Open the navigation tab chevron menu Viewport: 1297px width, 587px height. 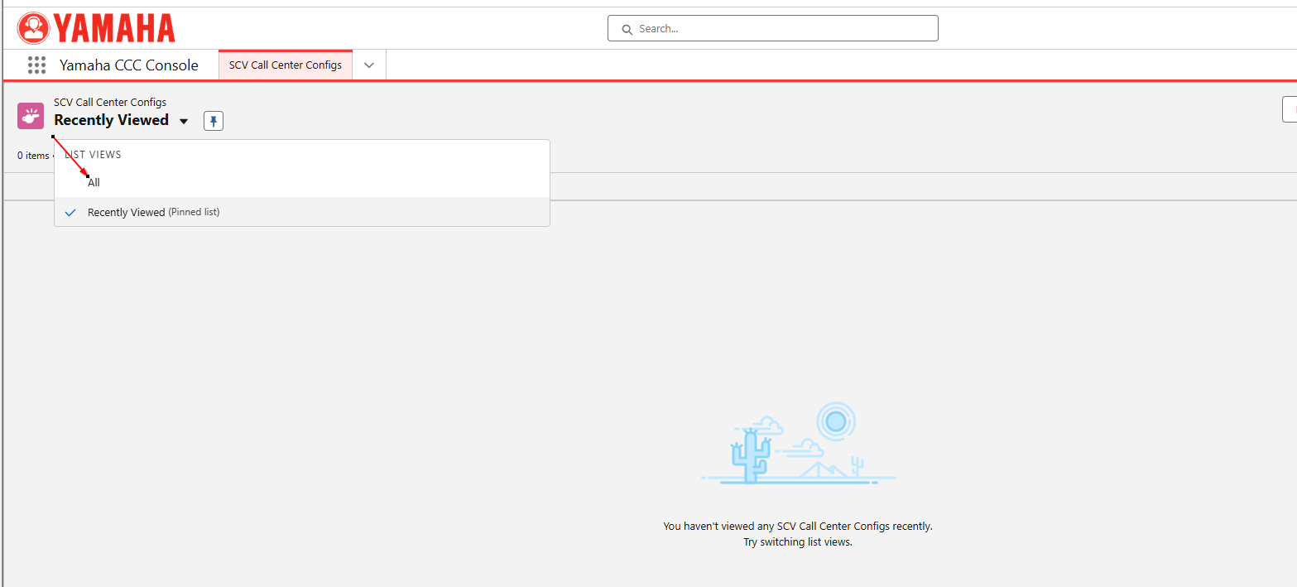[x=369, y=65]
